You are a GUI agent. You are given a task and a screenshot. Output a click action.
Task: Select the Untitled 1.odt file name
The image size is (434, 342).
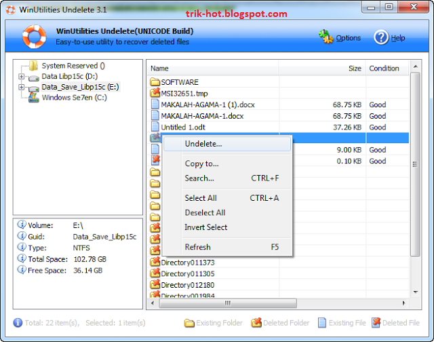(183, 128)
